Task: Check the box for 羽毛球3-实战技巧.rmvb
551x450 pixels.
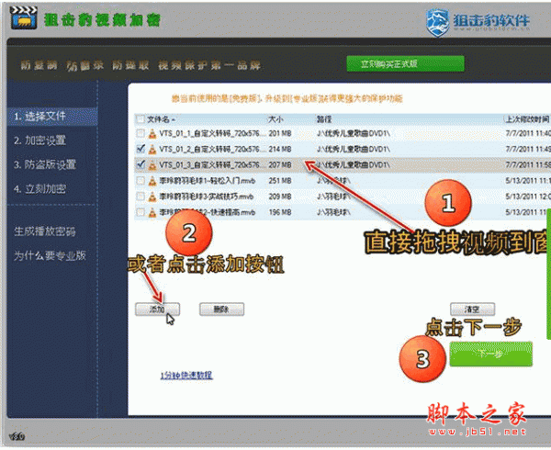Action: click(x=141, y=196)
